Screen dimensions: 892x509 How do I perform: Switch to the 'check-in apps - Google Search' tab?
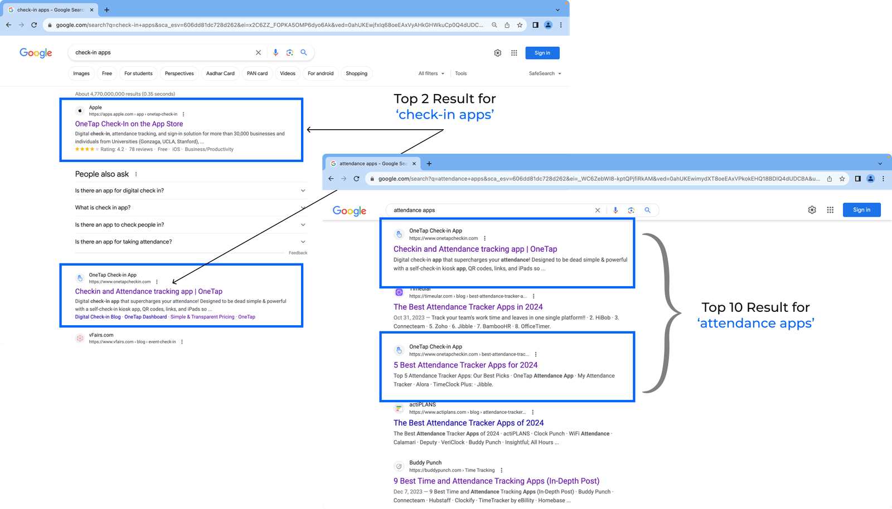click(x=50, y=10)
